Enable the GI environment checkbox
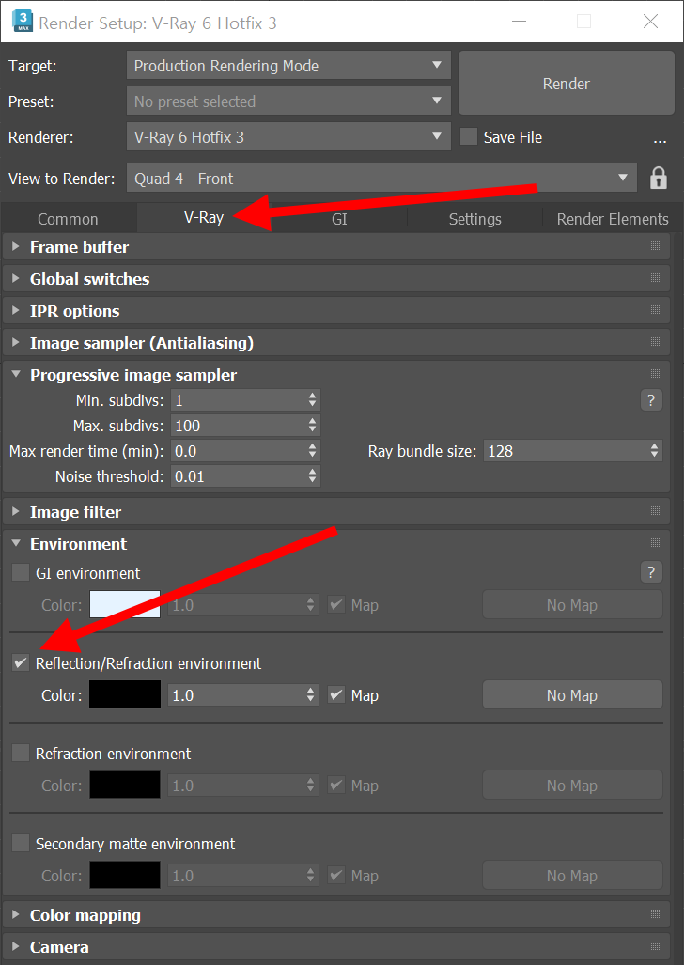The width and height of the screenshot is (684, 965). pyautogui.click(x=21, y=573)
